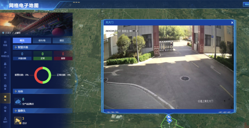The image size is (249, 128).
Task: Collapse the left panel with double-chevron arrow
Action: [76, 82]
